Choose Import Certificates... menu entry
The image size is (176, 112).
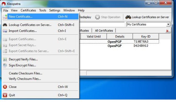(41, 31)
